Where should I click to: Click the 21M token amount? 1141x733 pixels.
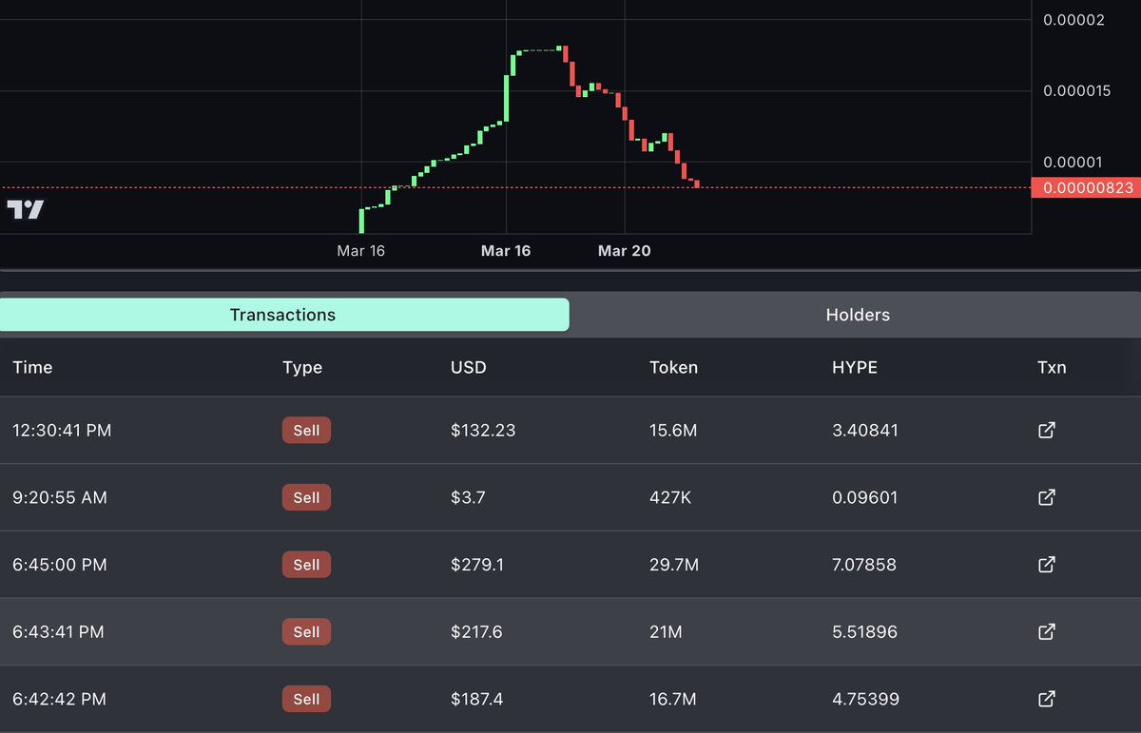667,631
